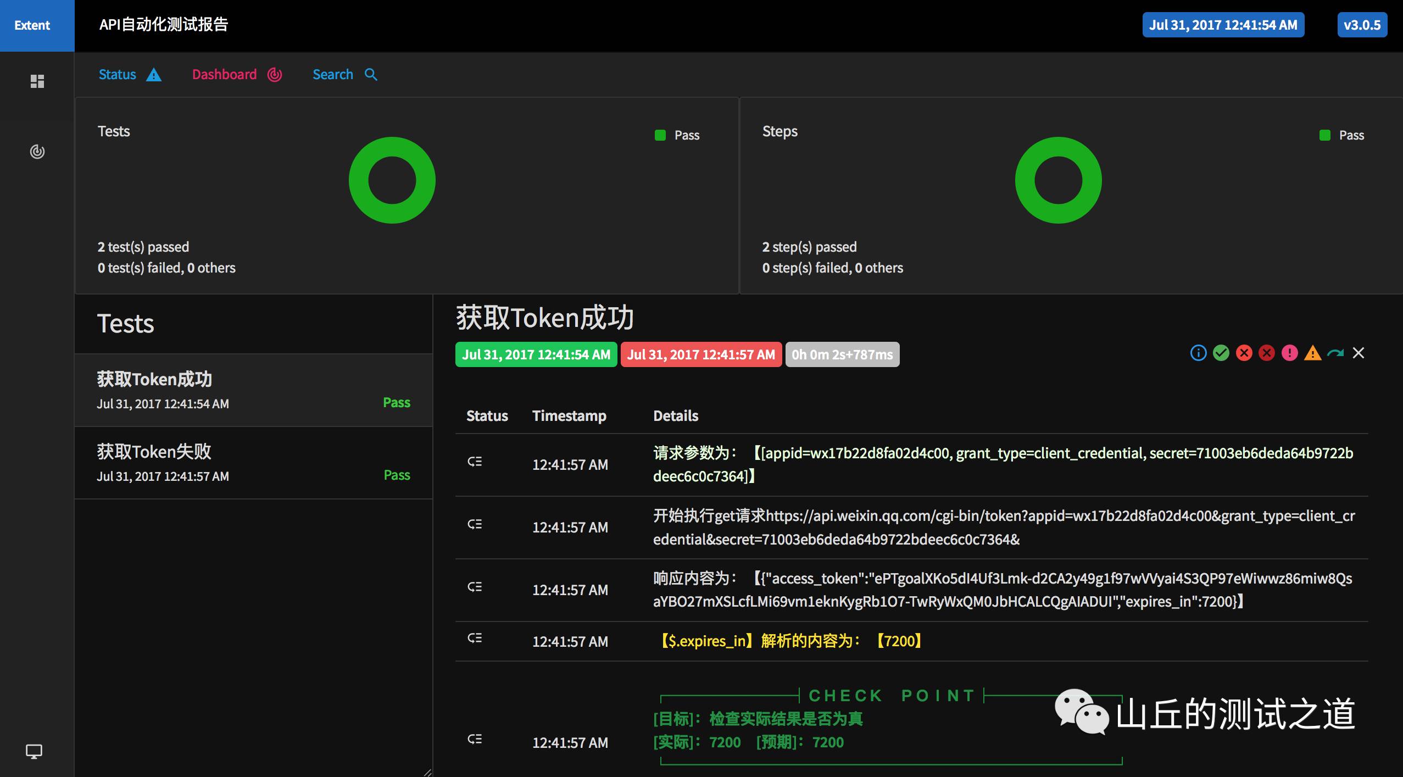Click the Extent logo button
The width and height of the screenshot is (1403, 777).
(x=32, y=25)
